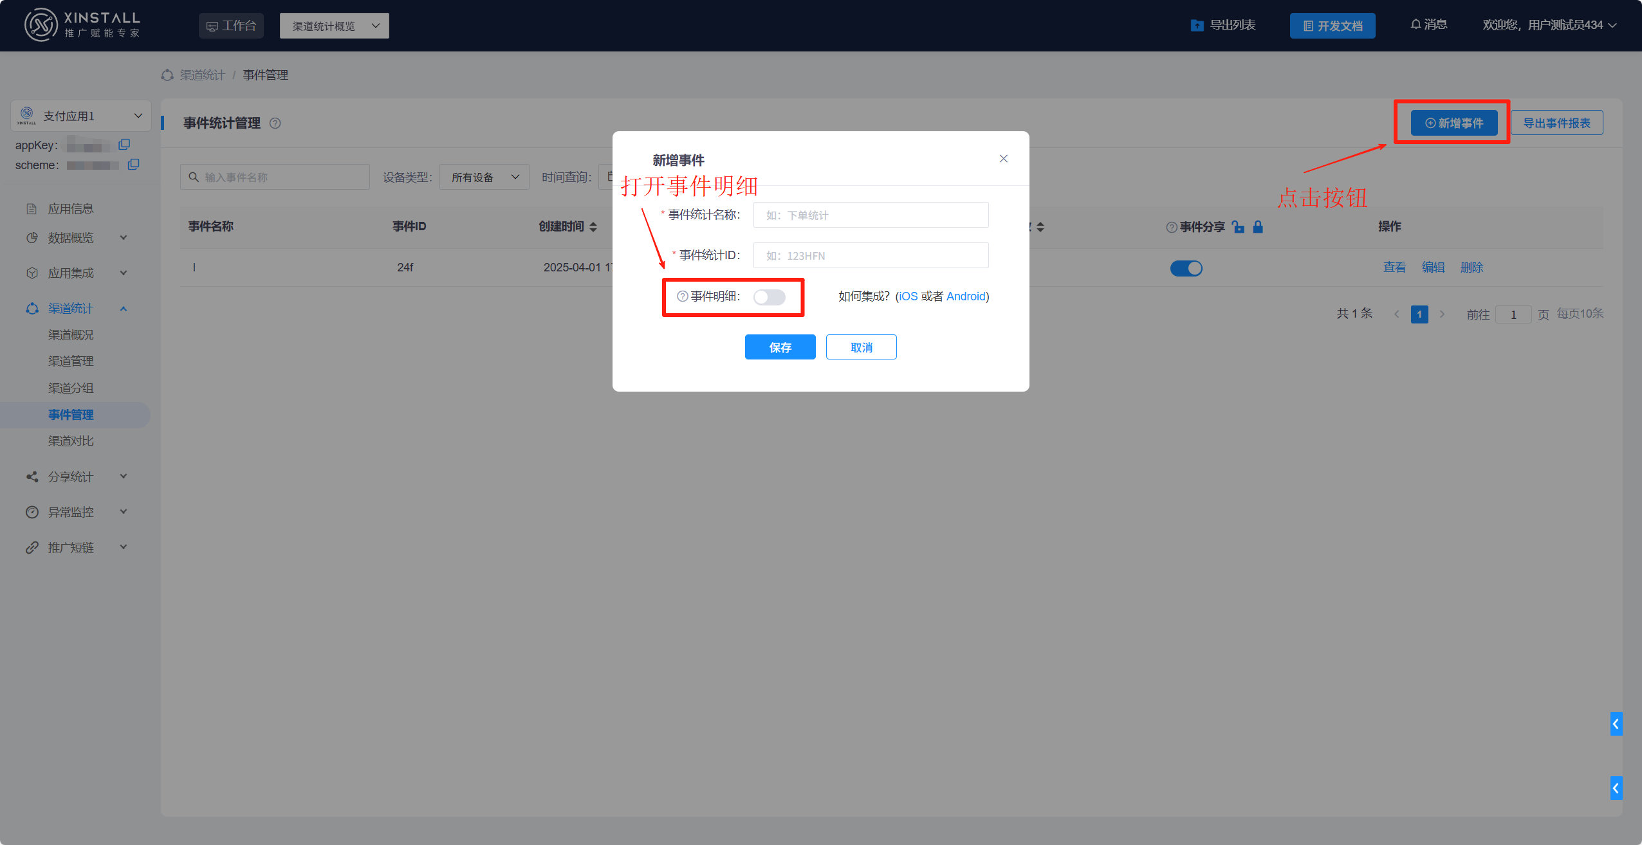
Task: Open 渠道统计概览 dropdown in top bar
Action: (334, 26)
